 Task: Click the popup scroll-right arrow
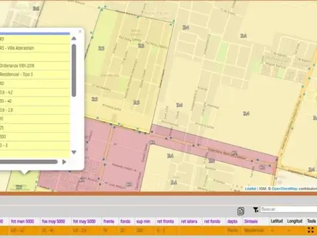pyautogui.click(x=64, y=162)
